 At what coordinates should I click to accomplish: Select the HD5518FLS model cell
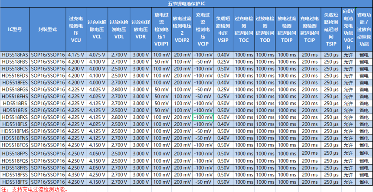(x=15, y=124)
